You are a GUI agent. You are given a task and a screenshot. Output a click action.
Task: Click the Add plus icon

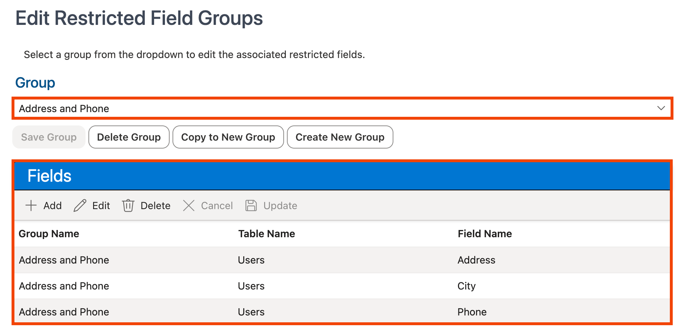31,205
